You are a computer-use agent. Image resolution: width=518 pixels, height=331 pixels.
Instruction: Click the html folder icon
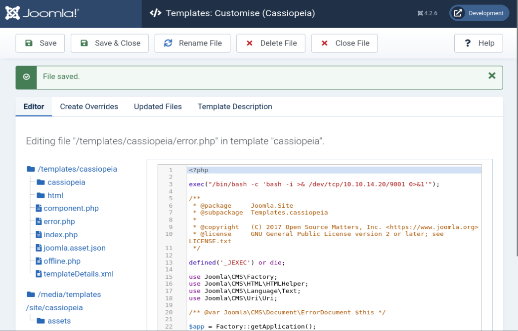tap(41, 195)
